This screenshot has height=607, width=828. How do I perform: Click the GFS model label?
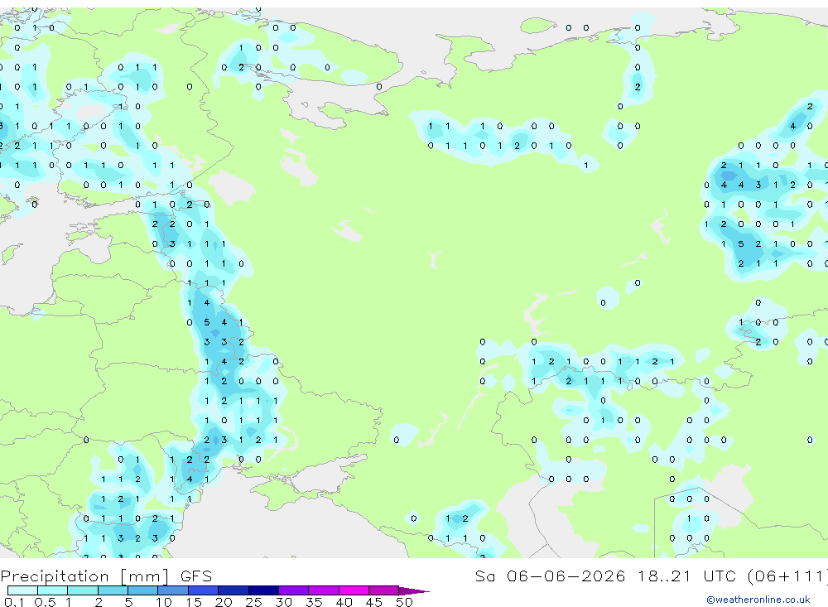(196, 576)
